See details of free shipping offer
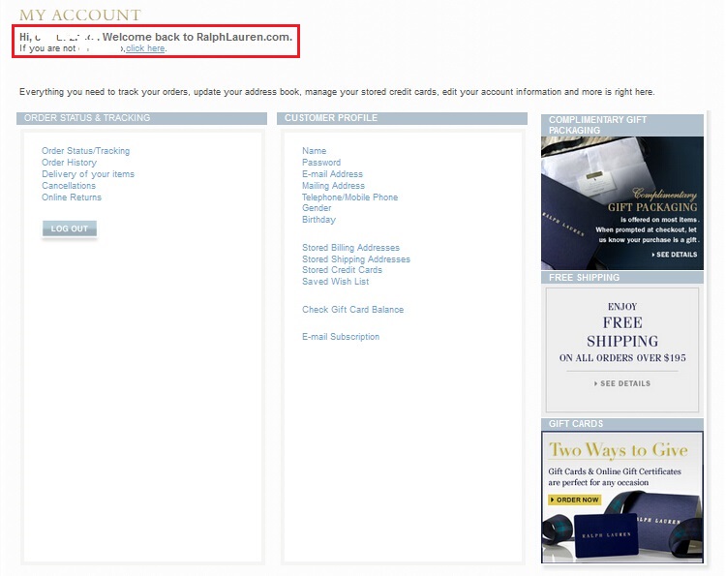The height and width of the screenshot is (576, 726). 622,383
